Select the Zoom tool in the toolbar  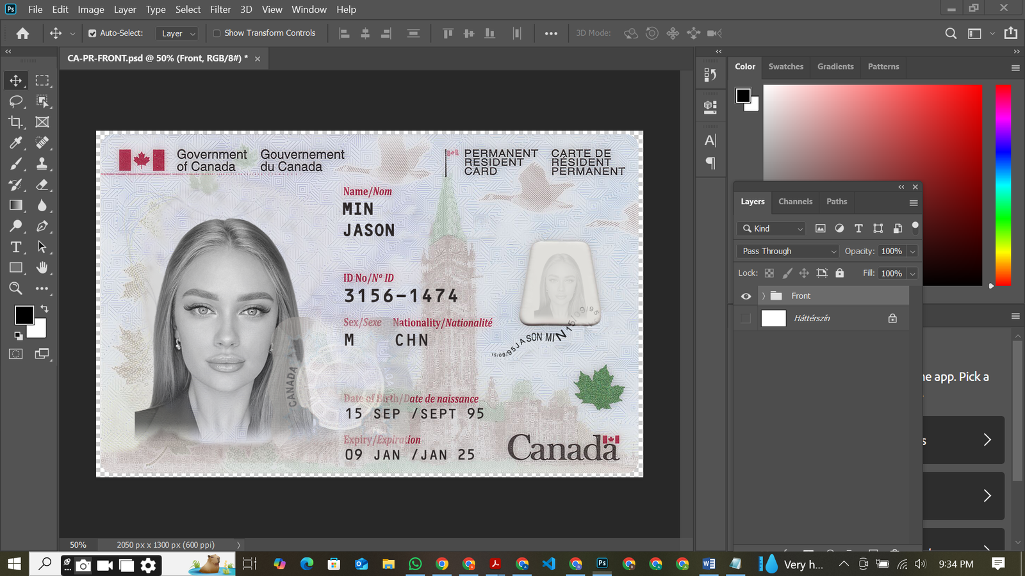(x=16, y=289)
